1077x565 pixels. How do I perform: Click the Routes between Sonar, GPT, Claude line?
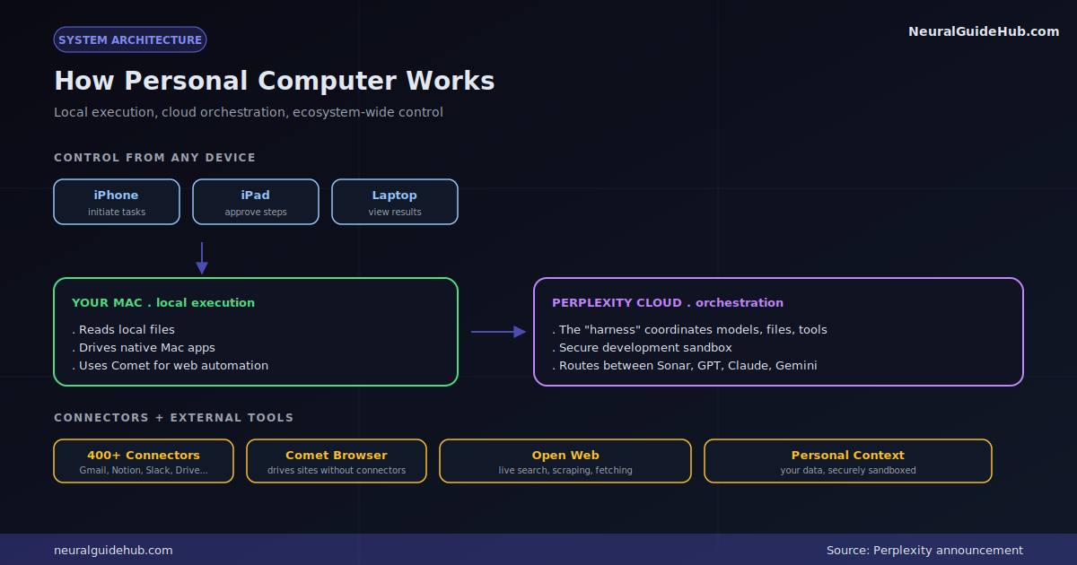click(x=685, y=366)
